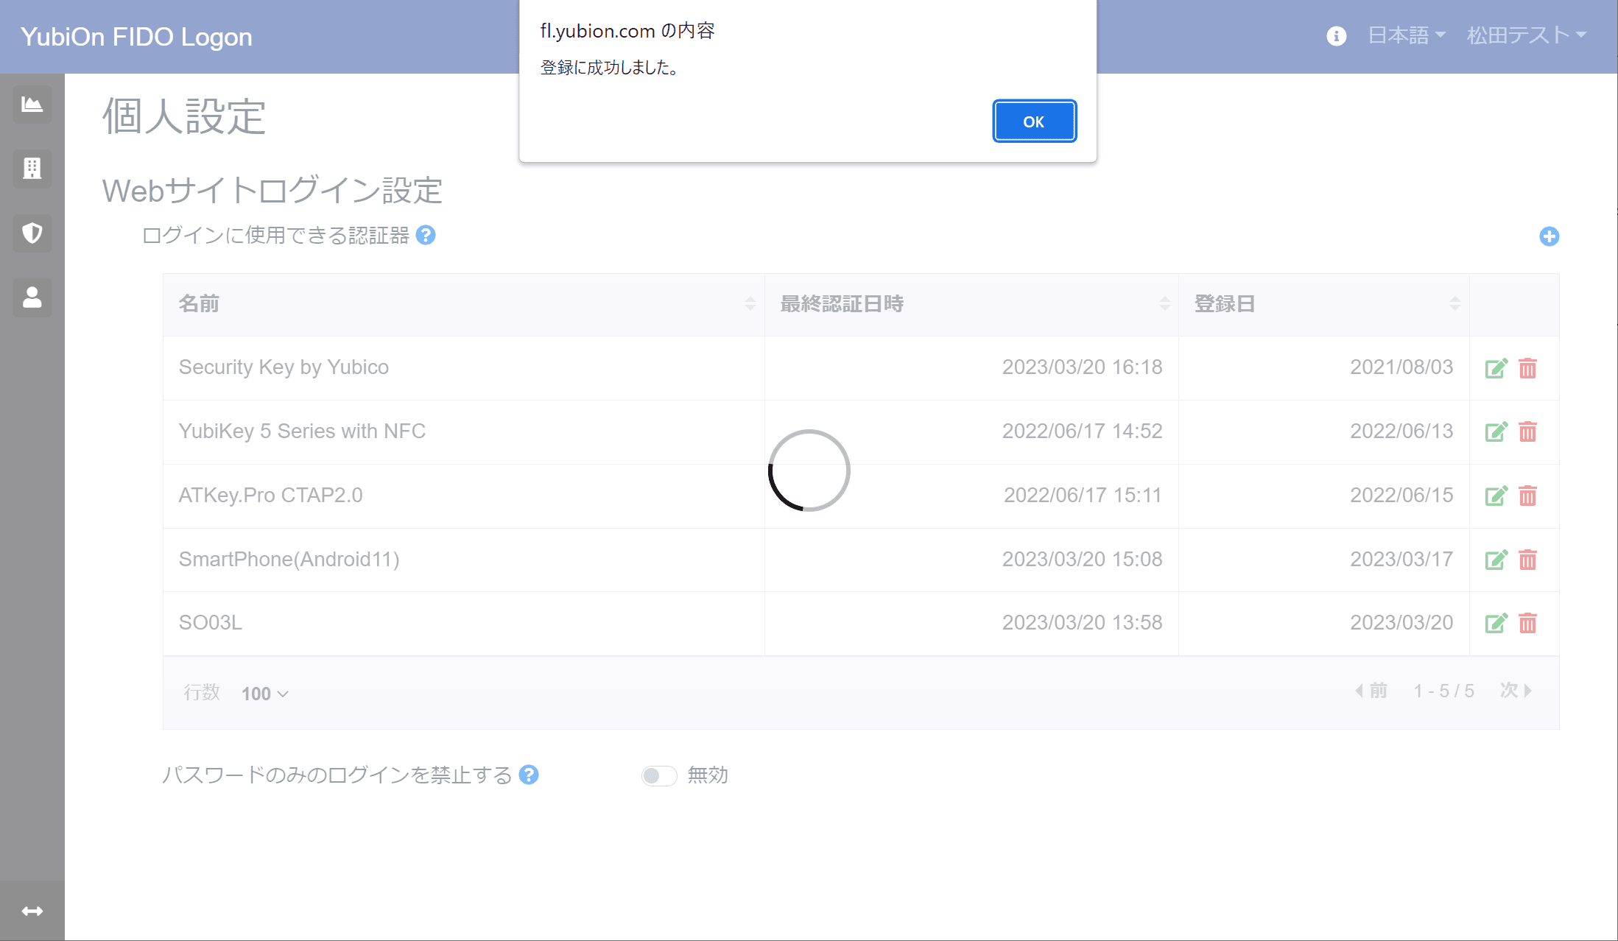Screen dimensions: 1618x941
Task: Click the info icon in the header
Action: tap(1337, 36)
